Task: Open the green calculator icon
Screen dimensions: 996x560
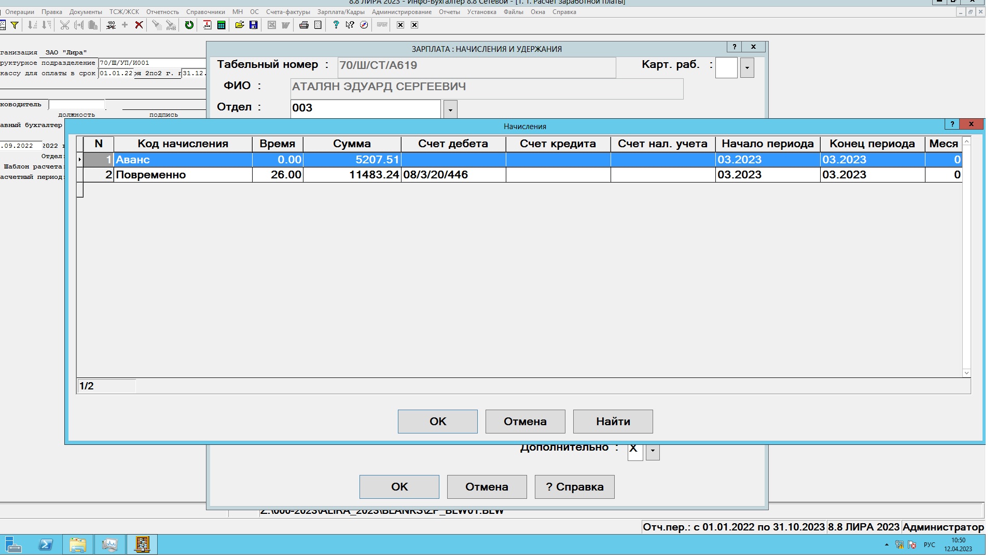Action: coord(221,25)
